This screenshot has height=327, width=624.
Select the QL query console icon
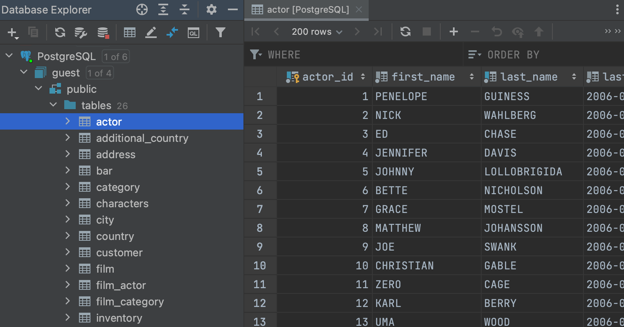[193, 32]
